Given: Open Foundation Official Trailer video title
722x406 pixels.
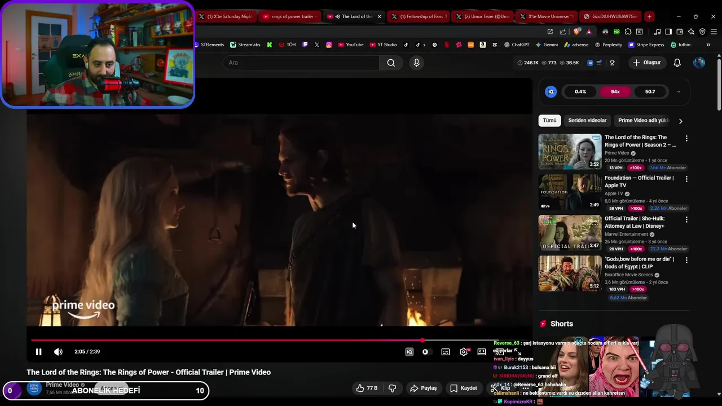Looking at the screenshot, I should [639, 182].
